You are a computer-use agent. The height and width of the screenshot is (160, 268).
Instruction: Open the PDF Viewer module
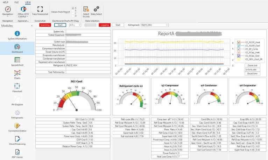pos(17,154)
